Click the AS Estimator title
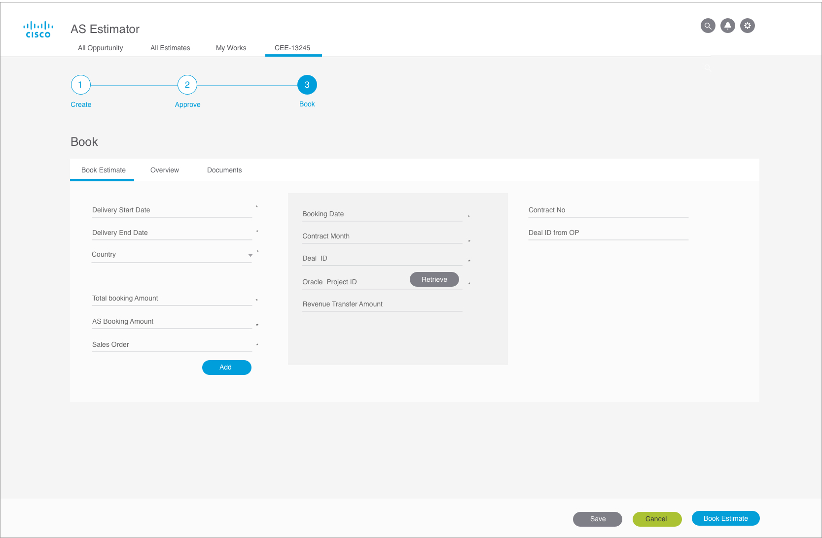Viewport: 822px width, 538px height. tap(105, 29)
